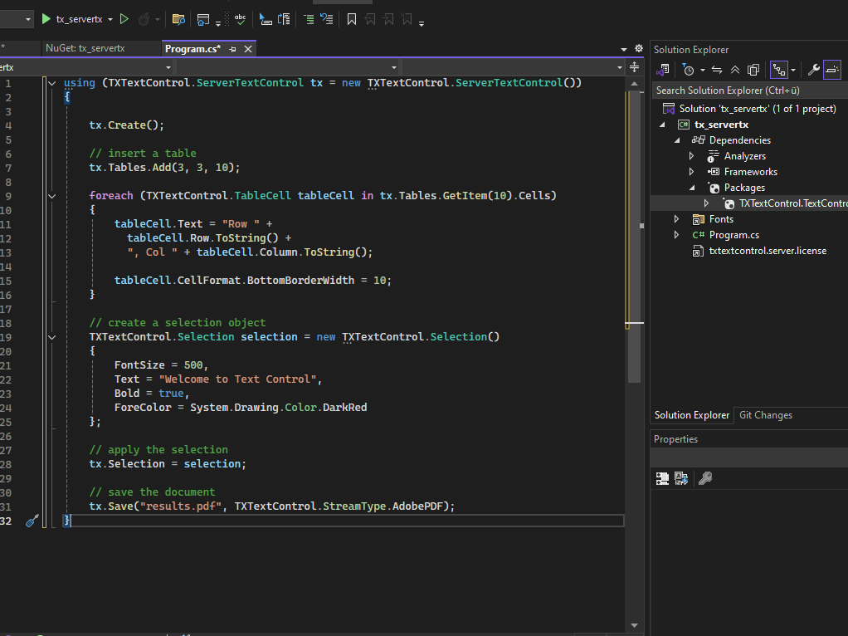848x636 pixels.
Task: Toggle bookmark on the current line
Action: coord(352,19)
